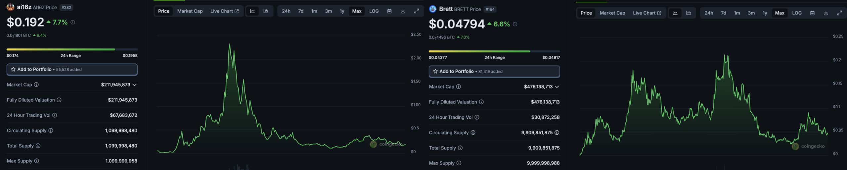Switch to Price tab on ai16z chart

164,11
